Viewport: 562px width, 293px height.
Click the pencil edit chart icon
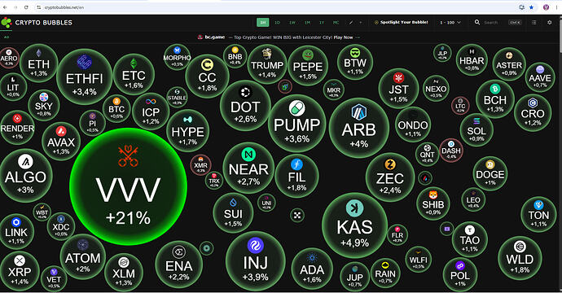coord(351,22)
